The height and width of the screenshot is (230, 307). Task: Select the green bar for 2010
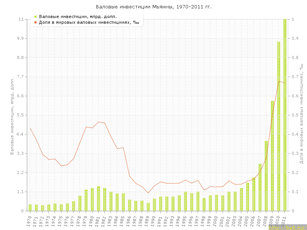[x=279, y=127]
